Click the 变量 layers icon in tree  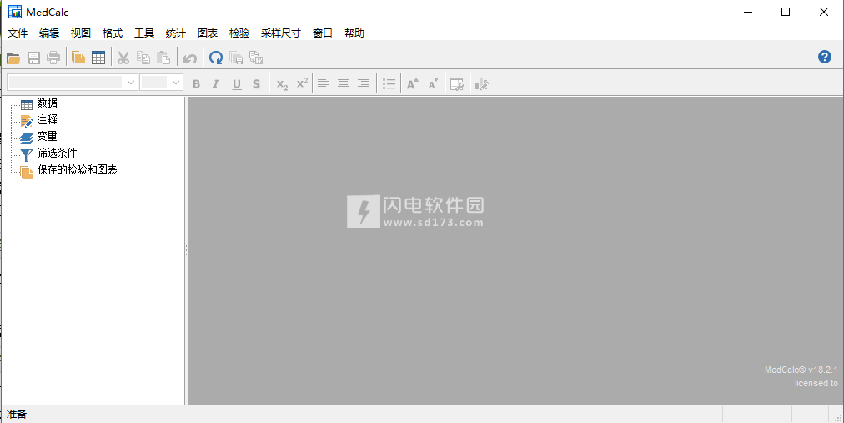tap(27, 138)
